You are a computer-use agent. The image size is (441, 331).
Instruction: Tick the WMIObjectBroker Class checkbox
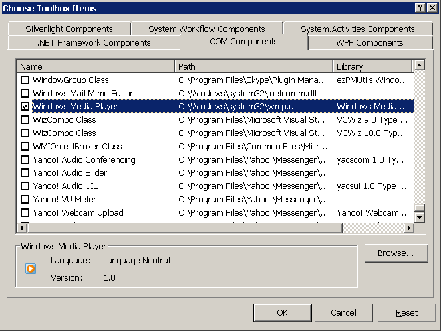point(25,147)
